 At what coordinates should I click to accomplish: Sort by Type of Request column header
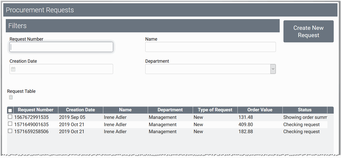tap(215, 110)
